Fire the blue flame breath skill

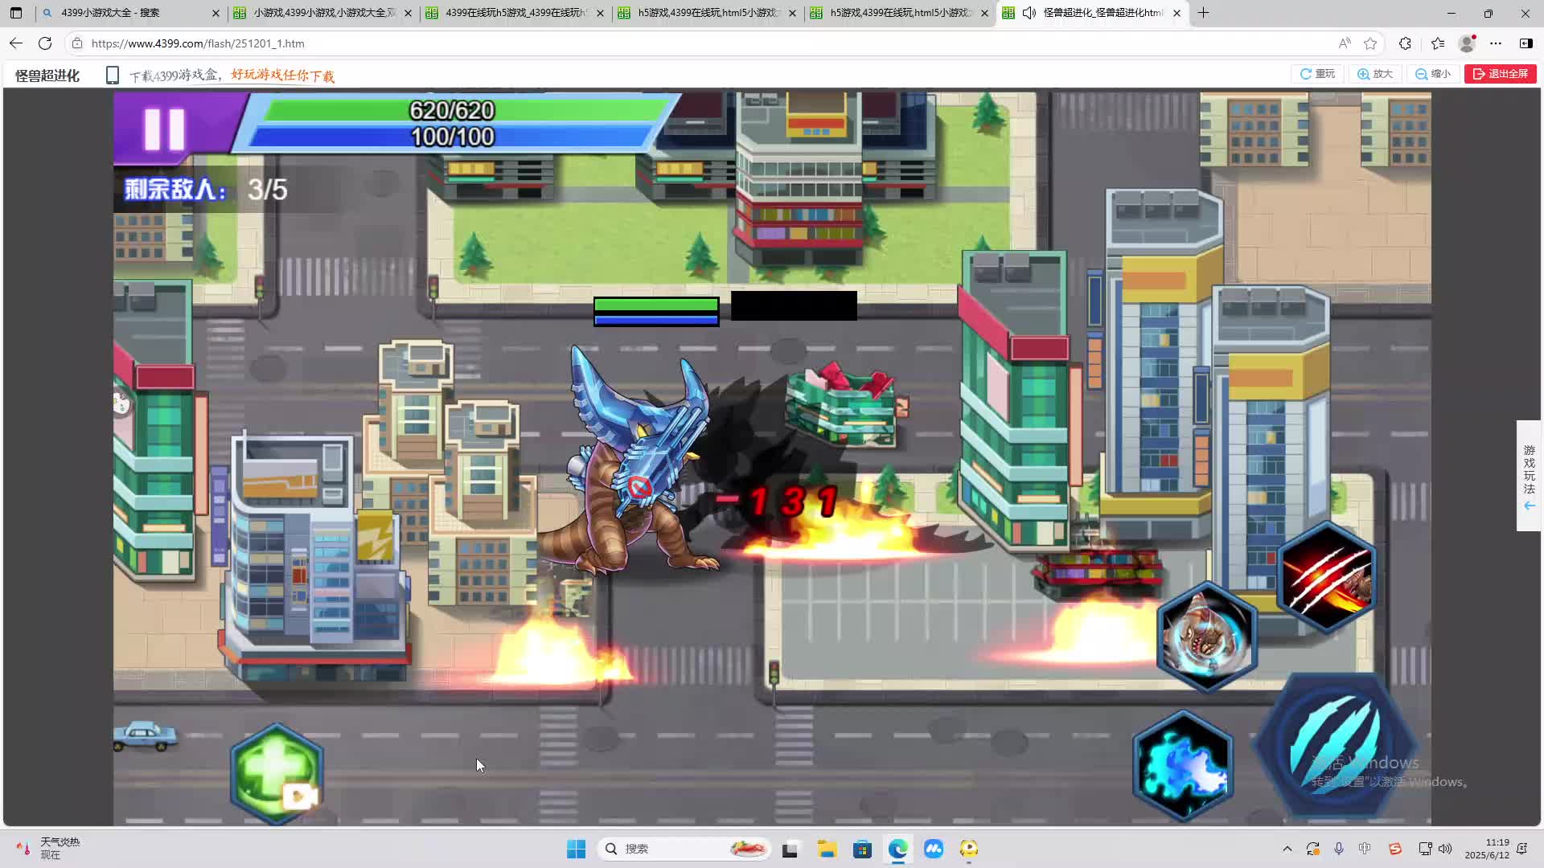(x=1183, y=765)
